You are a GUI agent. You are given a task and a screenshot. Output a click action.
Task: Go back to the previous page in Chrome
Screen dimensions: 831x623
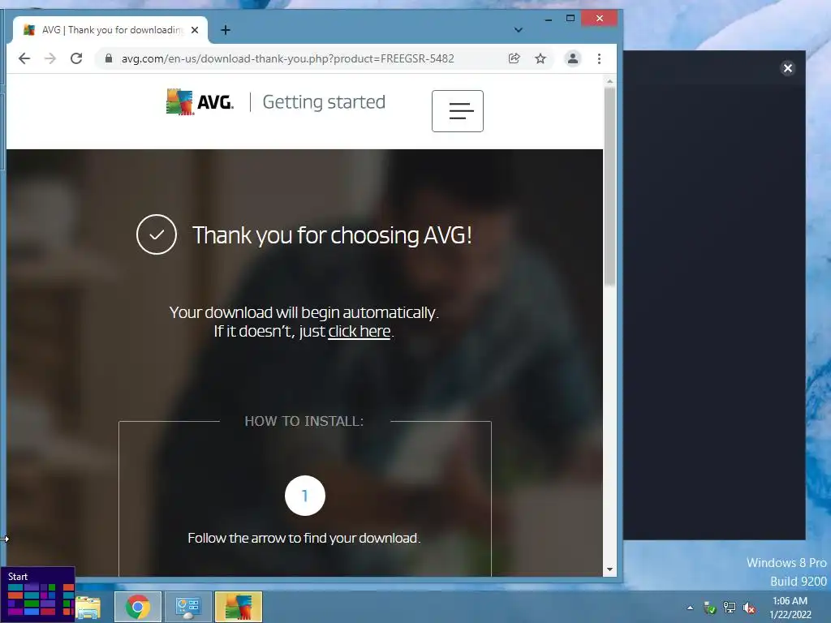(24, 58)
